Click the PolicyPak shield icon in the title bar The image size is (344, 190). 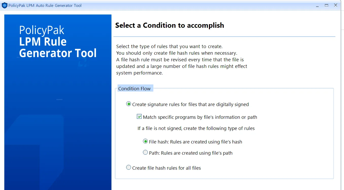[x=4, y=5]
